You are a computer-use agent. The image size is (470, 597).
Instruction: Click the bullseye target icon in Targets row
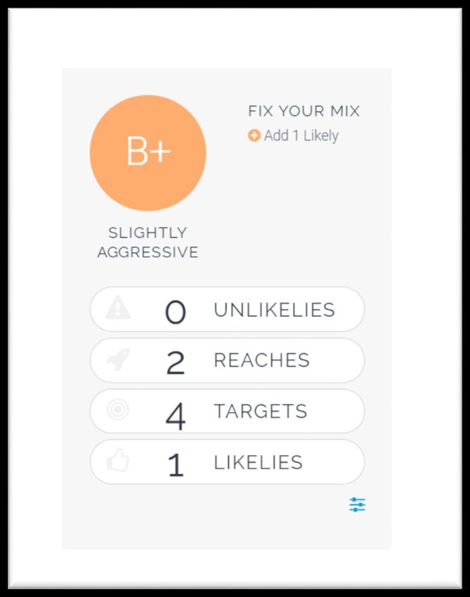click(x=118, y=409)
